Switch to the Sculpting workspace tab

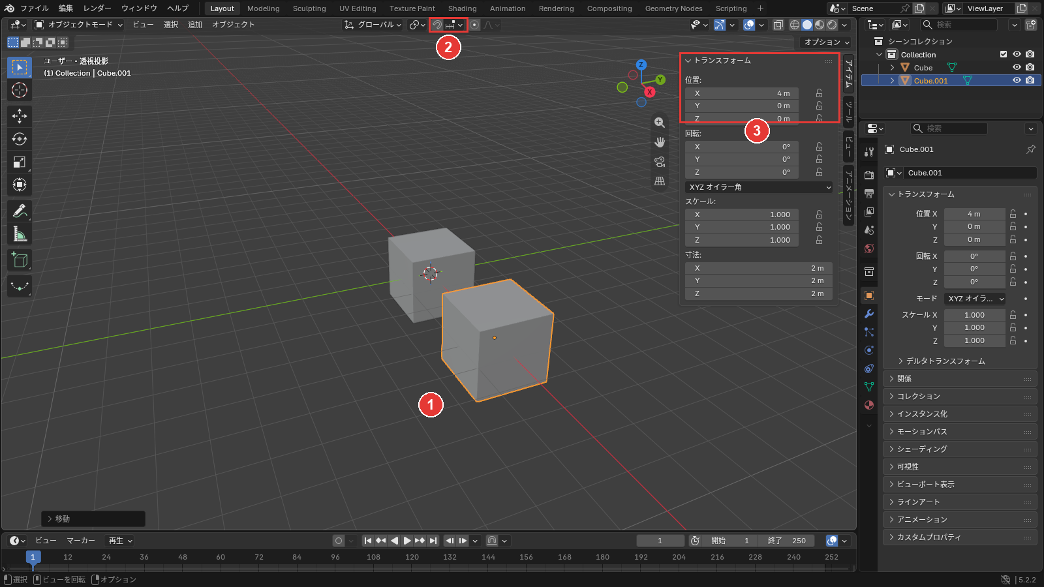click(x=309, y=8)
